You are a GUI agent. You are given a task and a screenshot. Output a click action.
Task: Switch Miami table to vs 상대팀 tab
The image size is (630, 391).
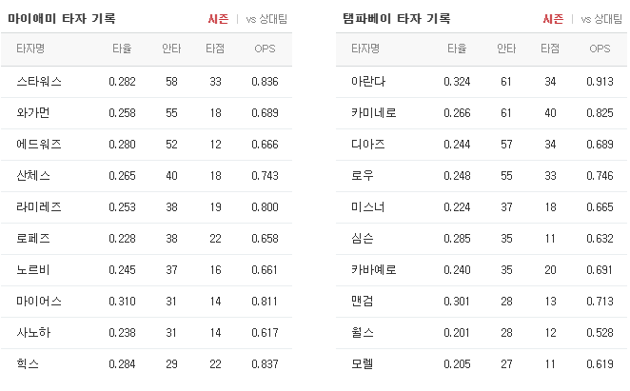pyautogui.click(x=266, y=19)
